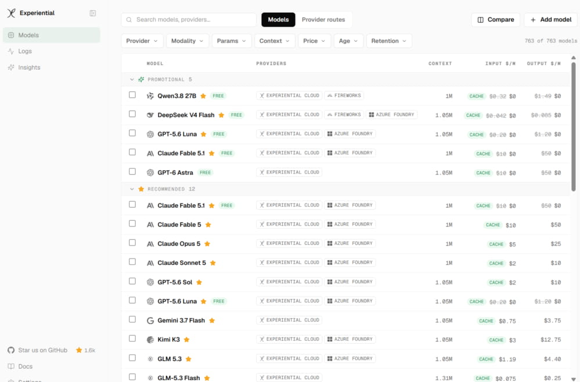Click the Kimi K3 model logo
The image size is (580, 382).
[x=150, y=340]
